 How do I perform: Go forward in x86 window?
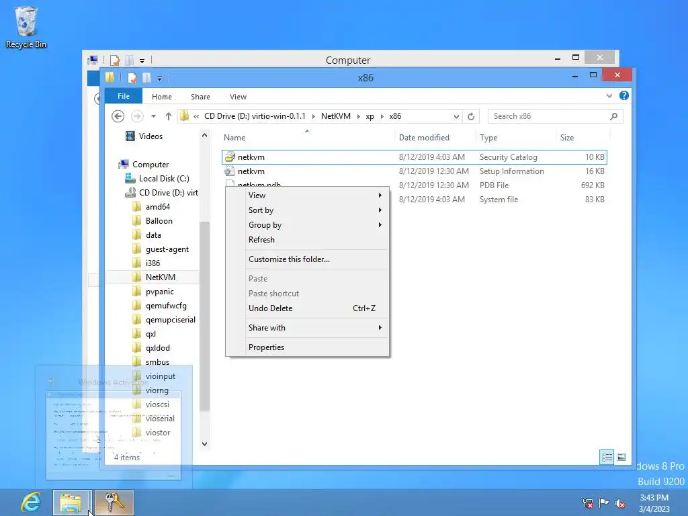coord(137,116)
